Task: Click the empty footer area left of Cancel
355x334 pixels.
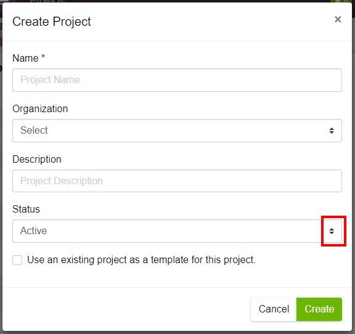Action: (127, 309)
